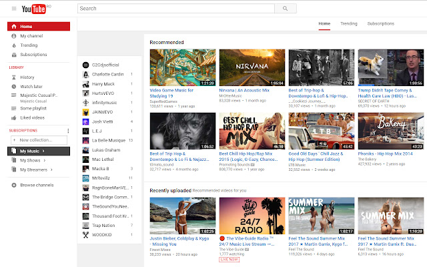Screen dimensions: 427x267
Task: Click in the Search input field
Action: point(176,9)
